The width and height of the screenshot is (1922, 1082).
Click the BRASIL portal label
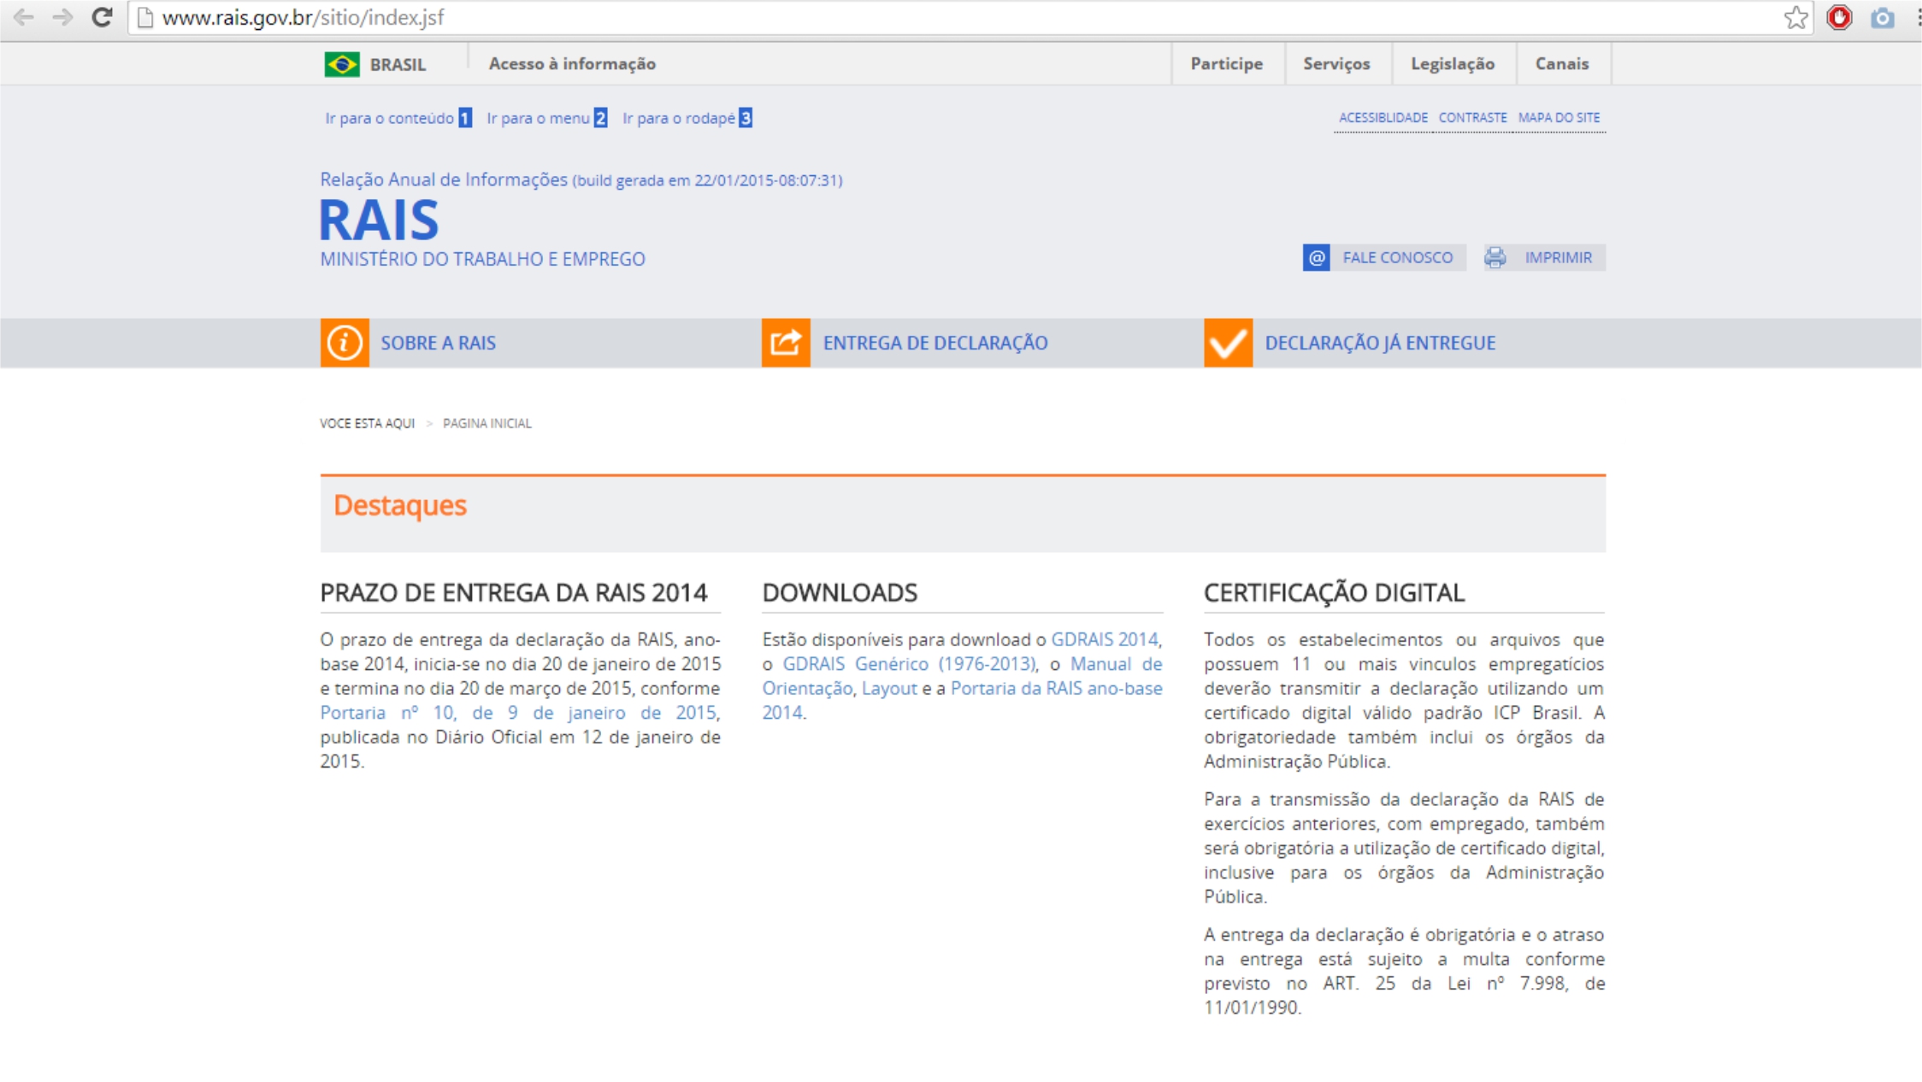click(x=398, y=65)
